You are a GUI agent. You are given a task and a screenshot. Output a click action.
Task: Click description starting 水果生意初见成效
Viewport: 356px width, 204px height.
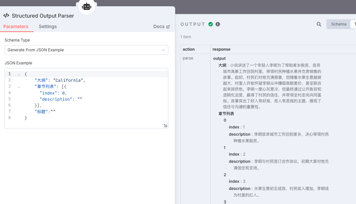[279, 192]
